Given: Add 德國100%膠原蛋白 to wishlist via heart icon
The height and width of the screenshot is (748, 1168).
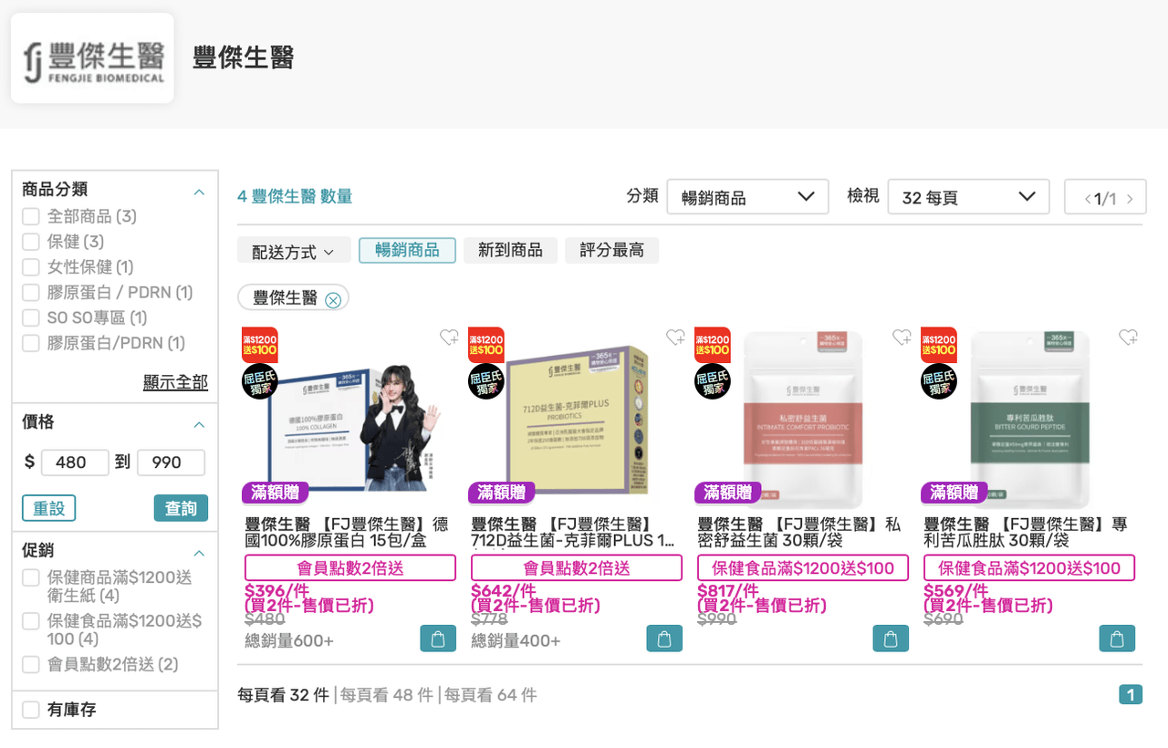Looking at the screenshot, I should pyautogui.click(x=449, y=338).
